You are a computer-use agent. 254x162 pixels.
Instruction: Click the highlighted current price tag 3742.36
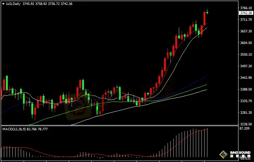tap(246, 13)
